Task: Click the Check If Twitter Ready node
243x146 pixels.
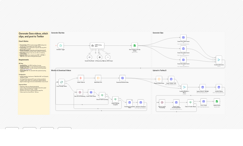Action: pyautogui.click(x=190, y=102)
